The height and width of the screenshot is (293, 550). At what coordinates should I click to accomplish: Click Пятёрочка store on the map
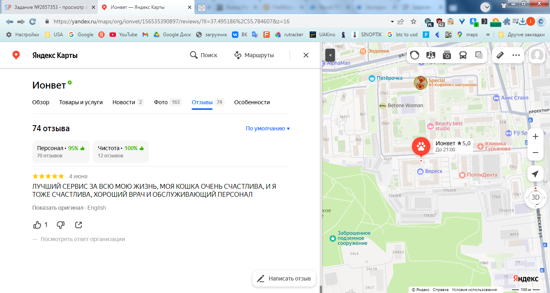386,78
